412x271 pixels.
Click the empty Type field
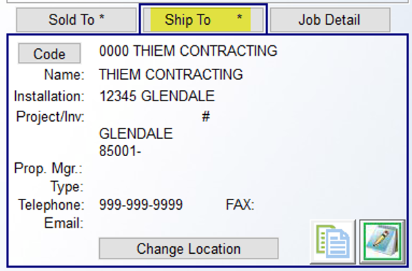pos(184,186)
